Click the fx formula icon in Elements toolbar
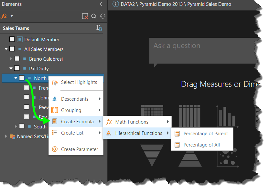Image resolution: width=268 pixels, height=192 pixels. click(4, 16)
